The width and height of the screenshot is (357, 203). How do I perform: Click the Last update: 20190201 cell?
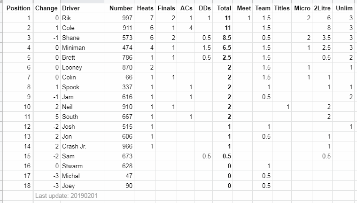coord(66,195)
